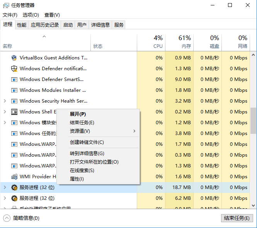Choose 展开(P) in the context menu
257x228 pixels.
(98, 114)
